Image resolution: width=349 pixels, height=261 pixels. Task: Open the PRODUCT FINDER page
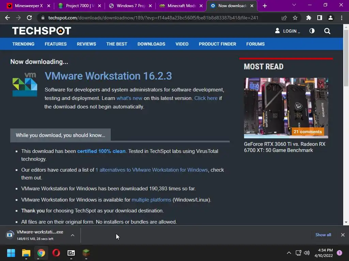pos(217,44)
